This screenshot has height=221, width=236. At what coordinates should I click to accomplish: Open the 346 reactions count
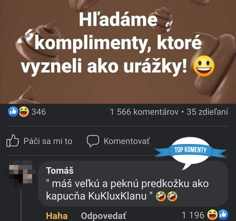coord(39,112)
